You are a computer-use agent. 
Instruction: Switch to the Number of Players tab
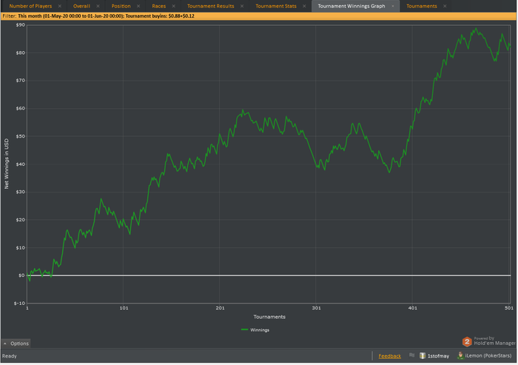point(30,6)
